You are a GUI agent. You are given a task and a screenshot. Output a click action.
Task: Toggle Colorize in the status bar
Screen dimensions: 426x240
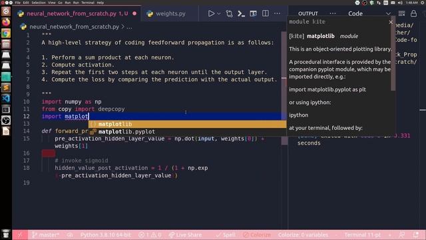[257, 235]
